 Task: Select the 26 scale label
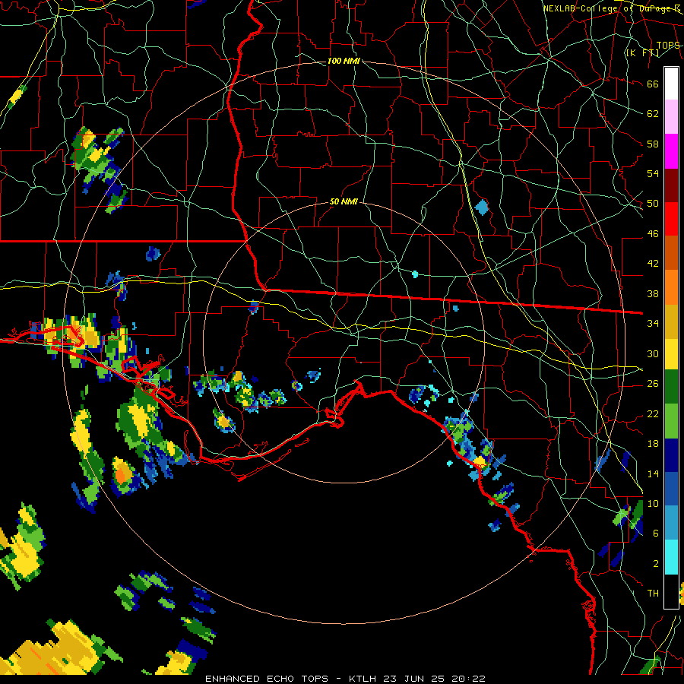pyautogui.click(x=653, y=384)
